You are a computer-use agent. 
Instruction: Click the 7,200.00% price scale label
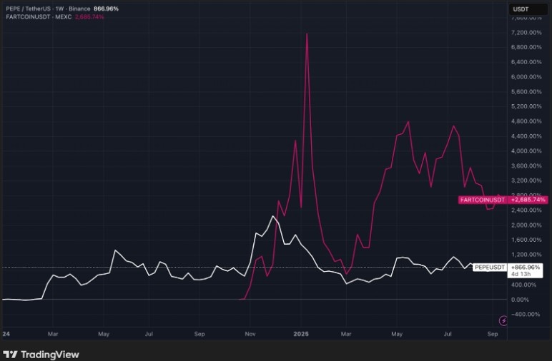(x=526, y=33)
